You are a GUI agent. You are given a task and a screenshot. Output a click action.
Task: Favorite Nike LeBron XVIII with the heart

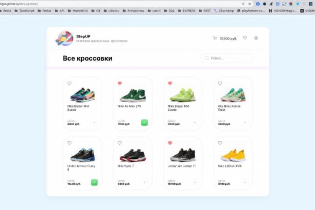coord(220,143)
